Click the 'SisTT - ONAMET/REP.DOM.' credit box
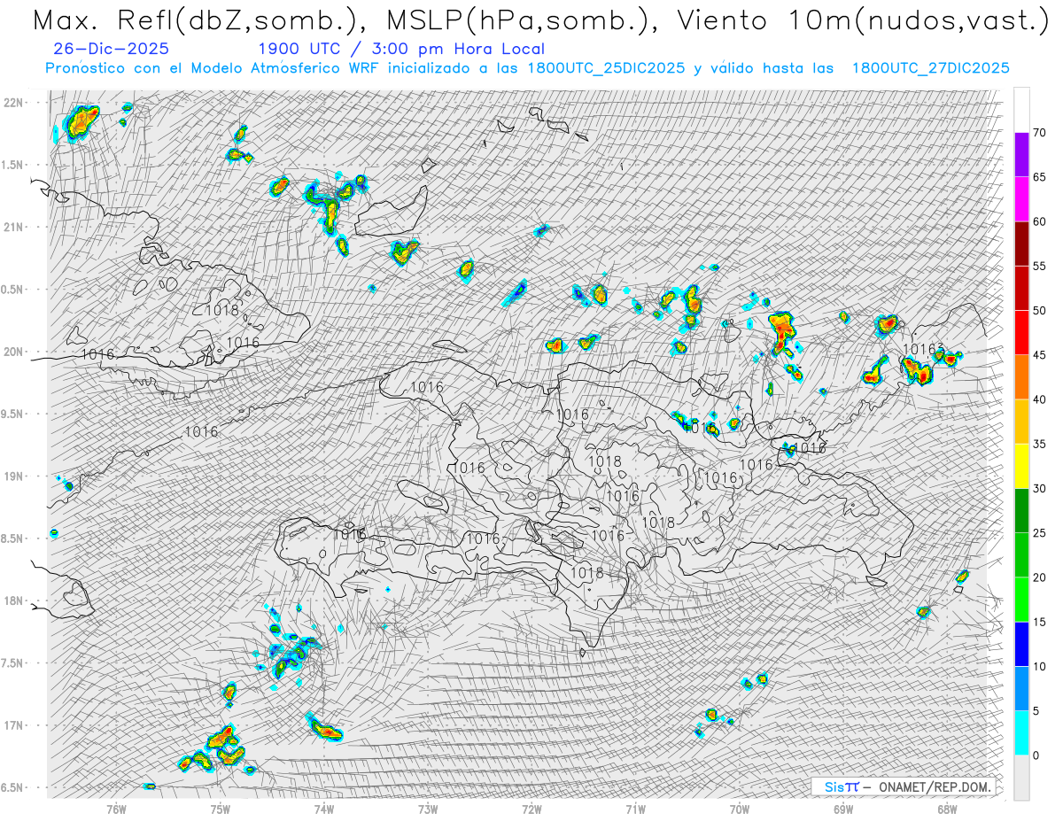 click(x=903, y=786)
